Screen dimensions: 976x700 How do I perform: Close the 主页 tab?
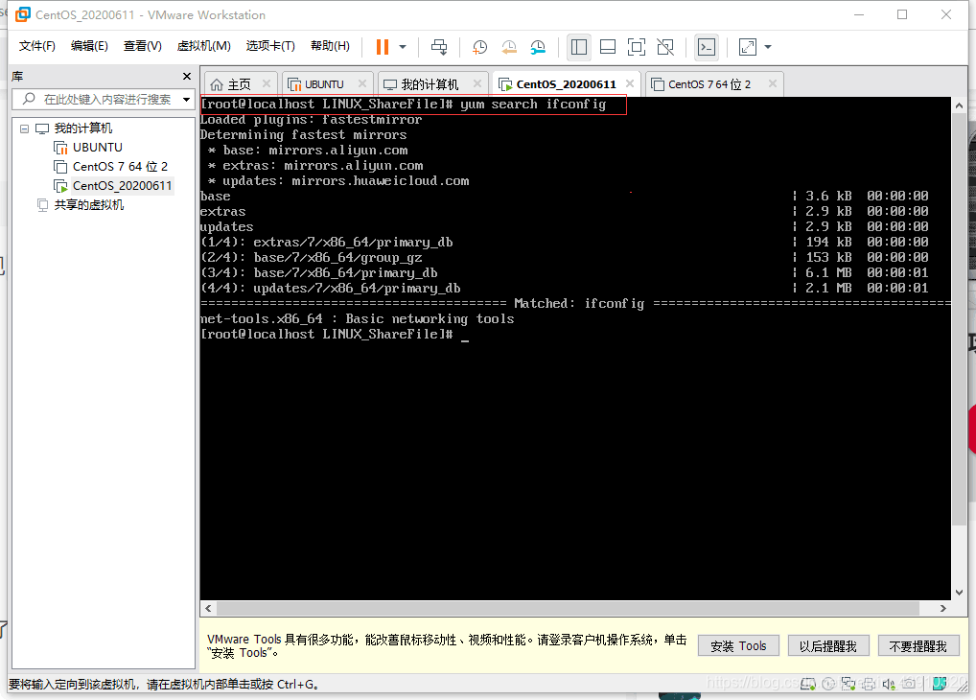[x=267, y=83]
